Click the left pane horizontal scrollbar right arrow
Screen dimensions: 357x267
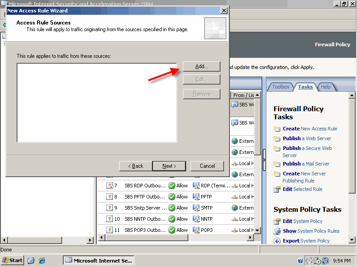90,240
